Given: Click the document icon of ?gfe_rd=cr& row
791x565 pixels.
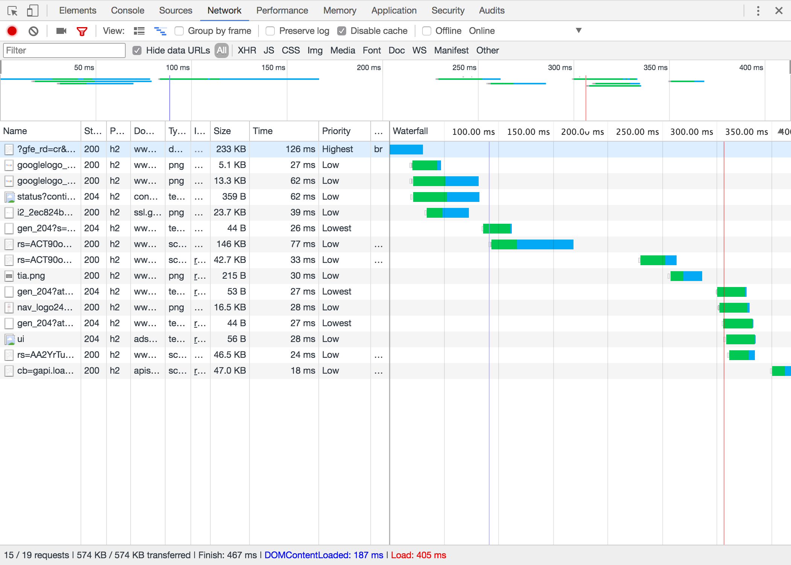Looking at the screenshot, I should (9, 150).
